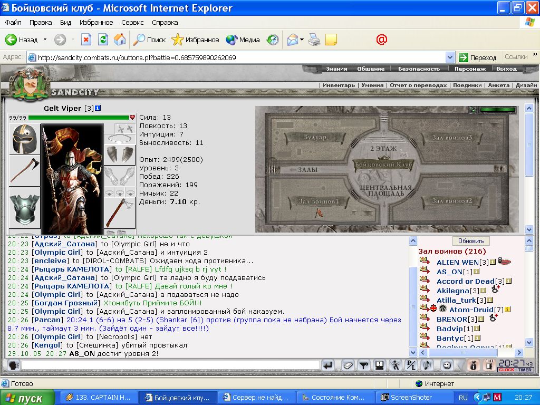Toggle the chat sound speaker icon

tap(427, 365)
